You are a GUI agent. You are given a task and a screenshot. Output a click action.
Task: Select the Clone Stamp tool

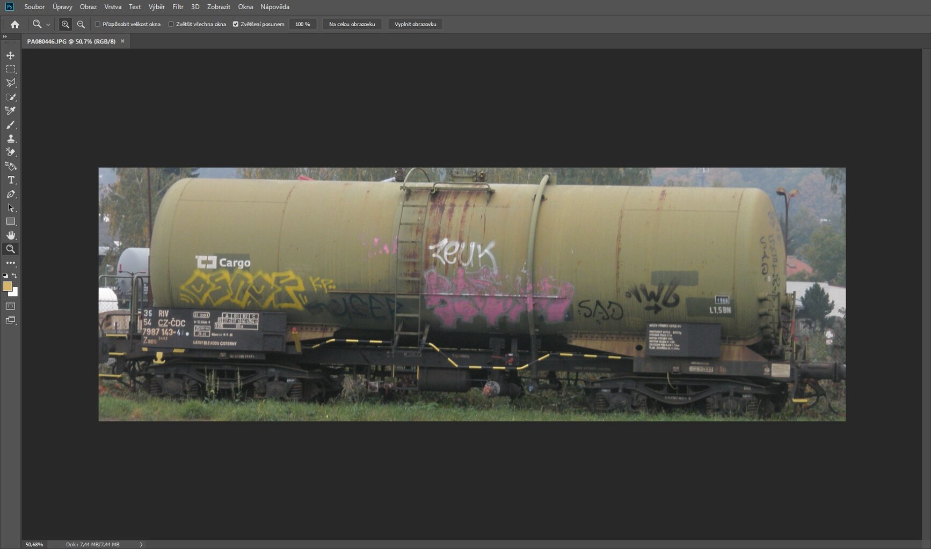10,138
